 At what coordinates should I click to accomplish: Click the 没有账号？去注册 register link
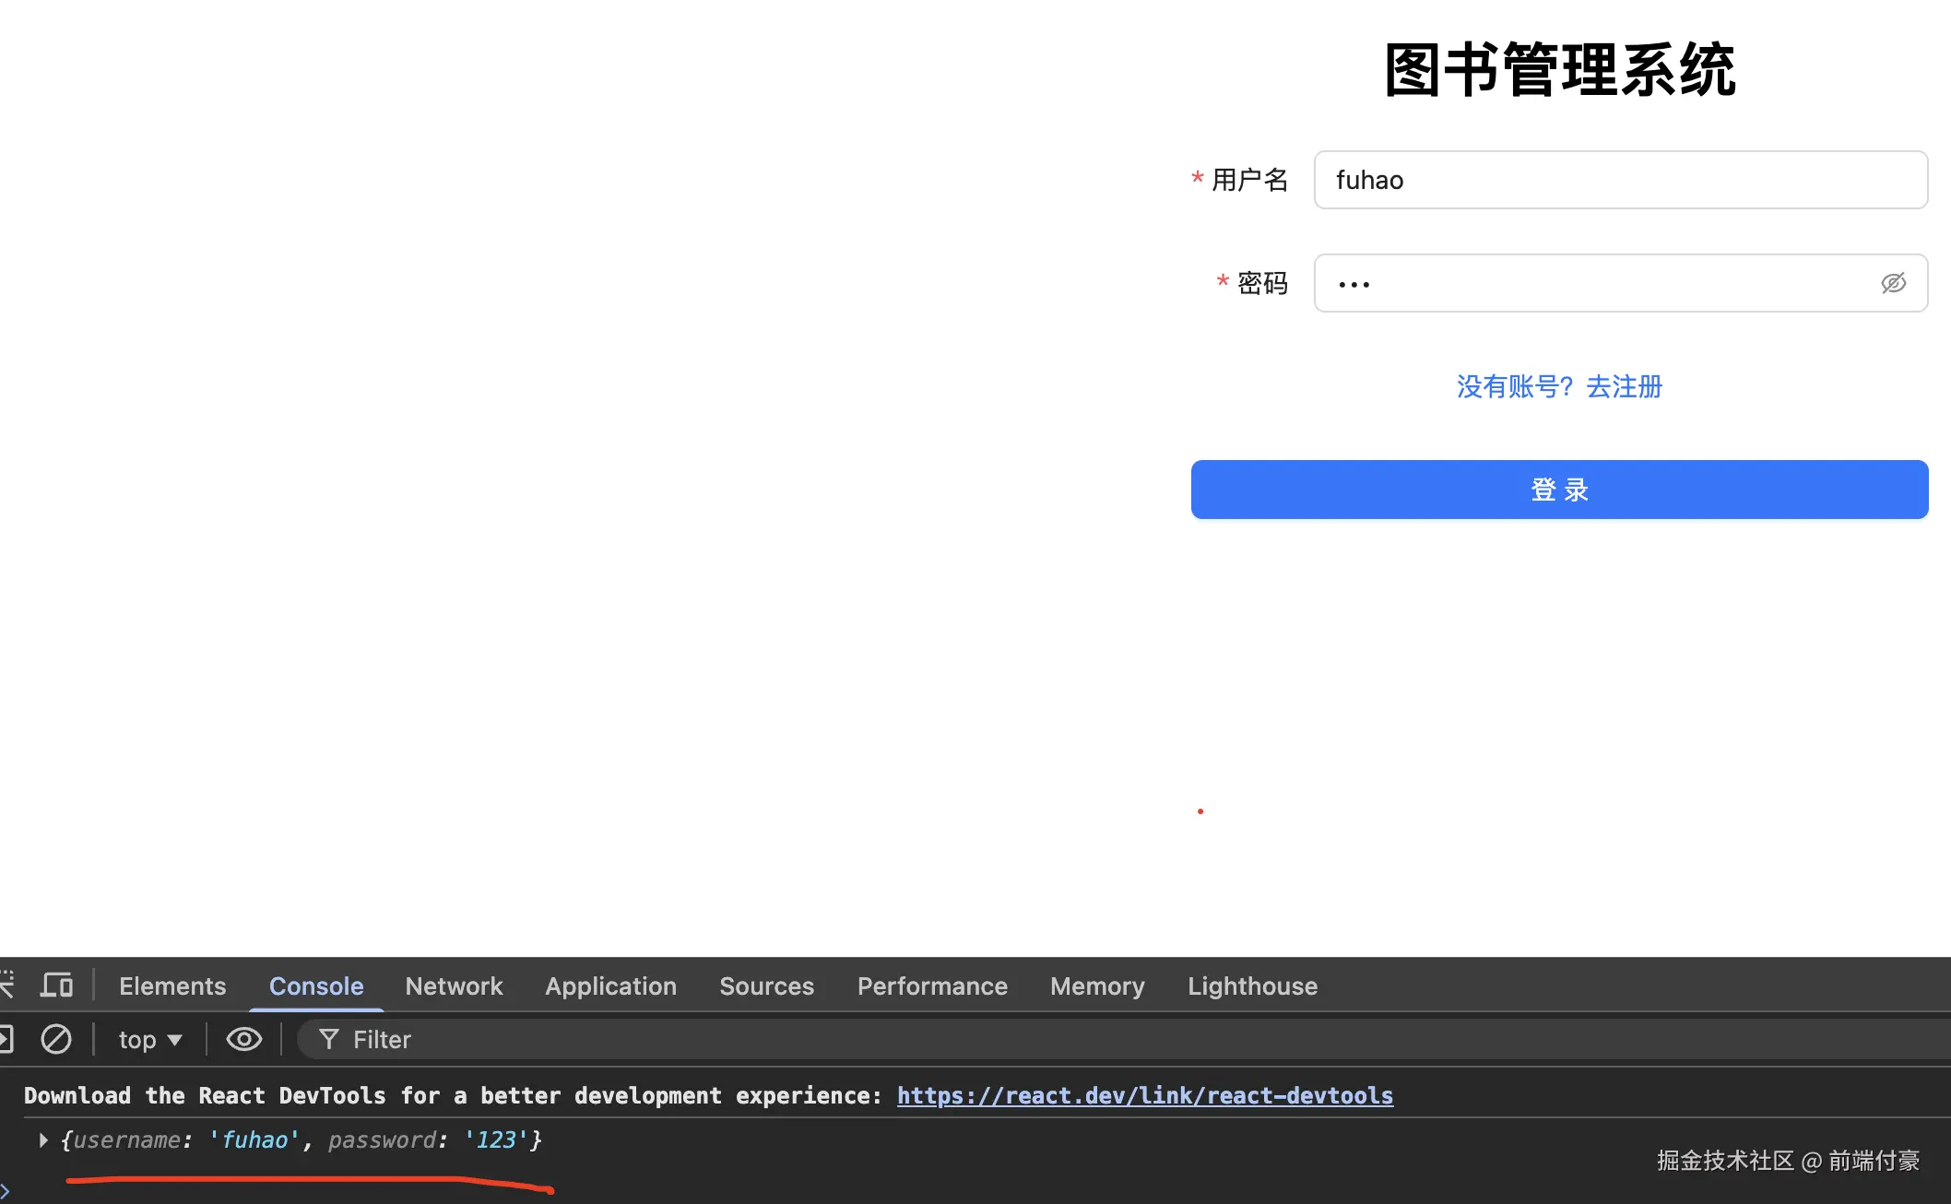coord(1559,386)
